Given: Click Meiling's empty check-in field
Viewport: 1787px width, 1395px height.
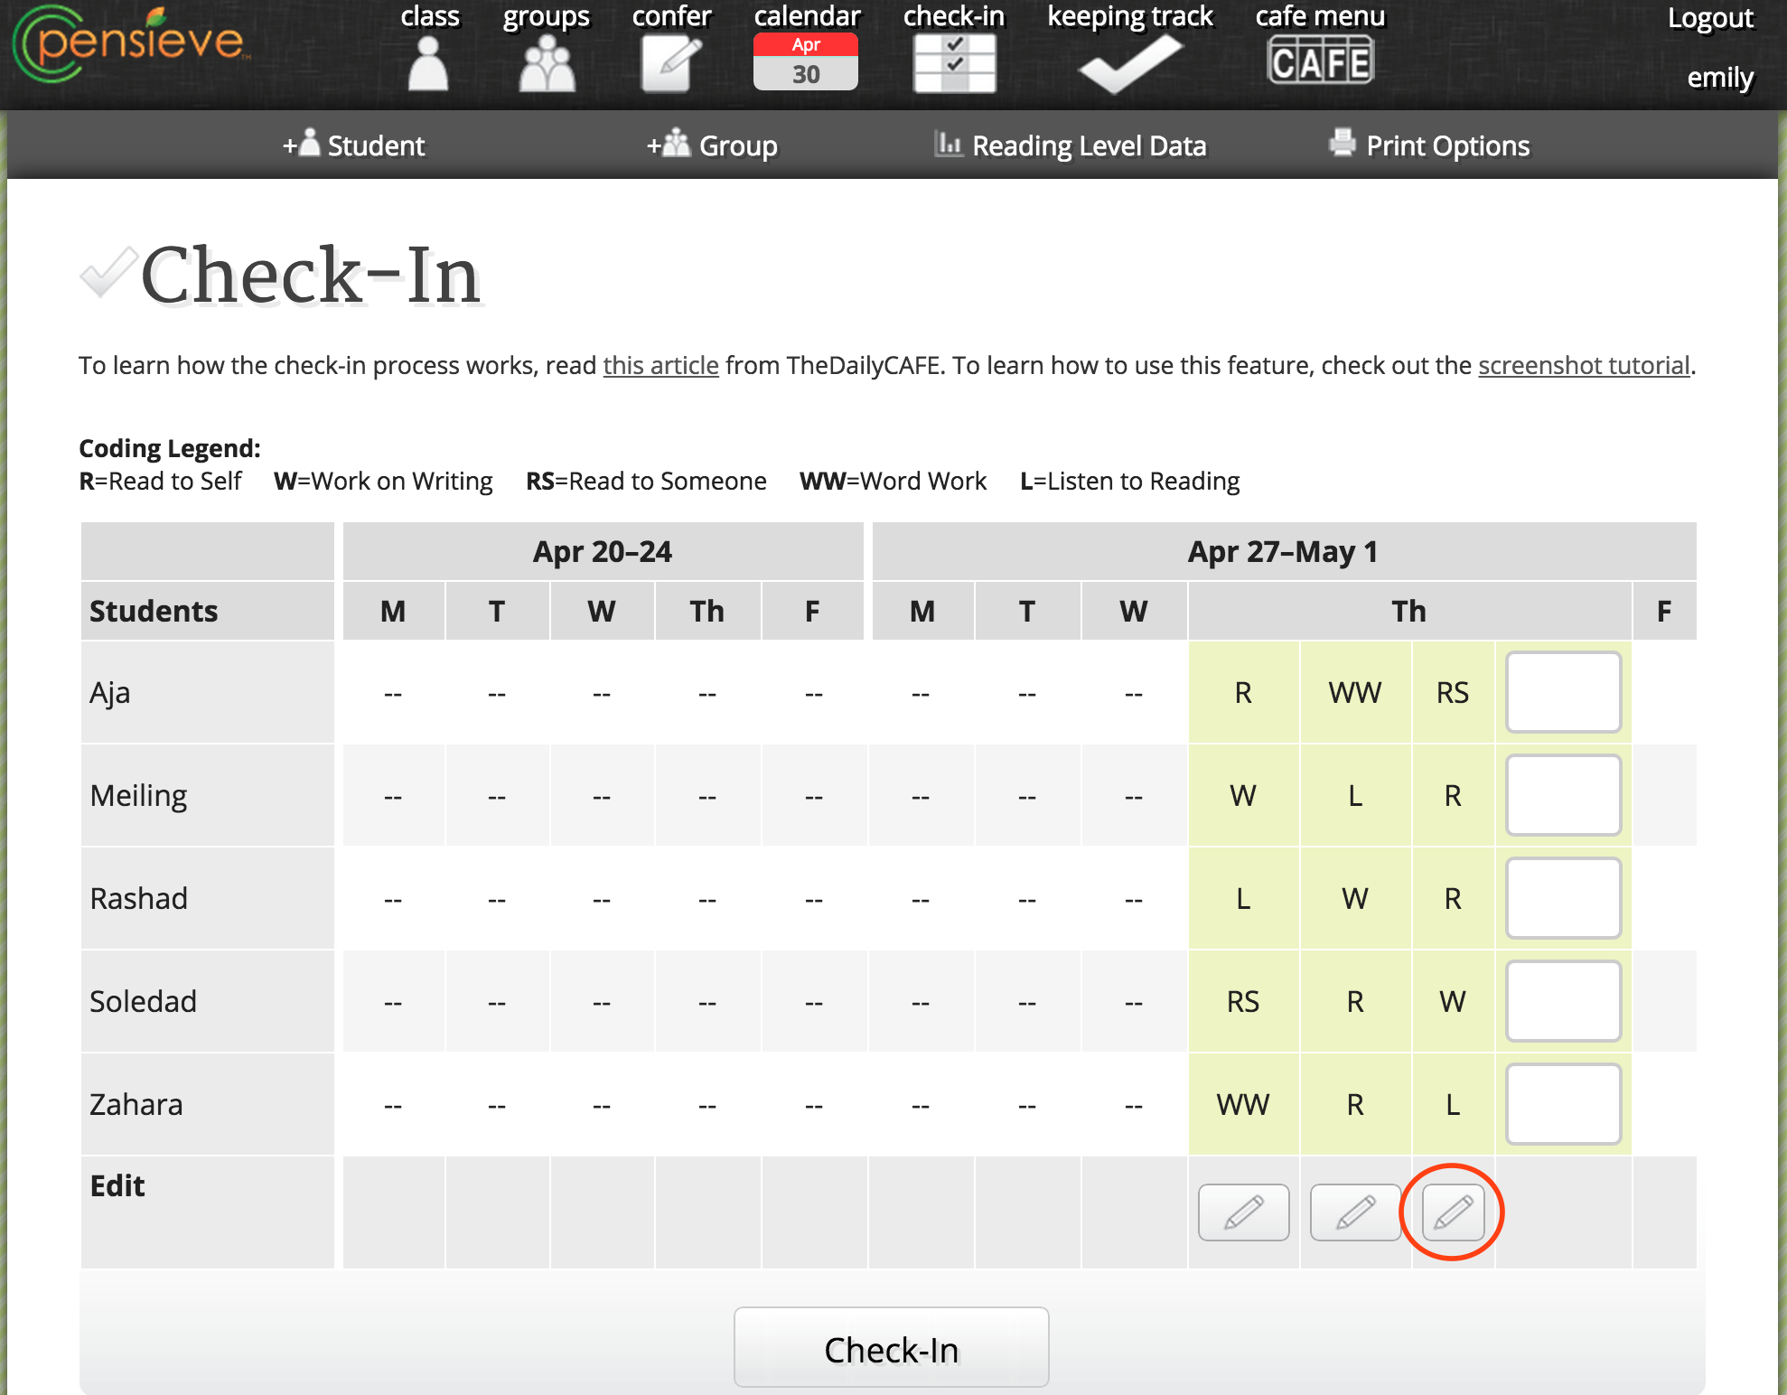Looking at the screenshot, I should [1564, 795].
